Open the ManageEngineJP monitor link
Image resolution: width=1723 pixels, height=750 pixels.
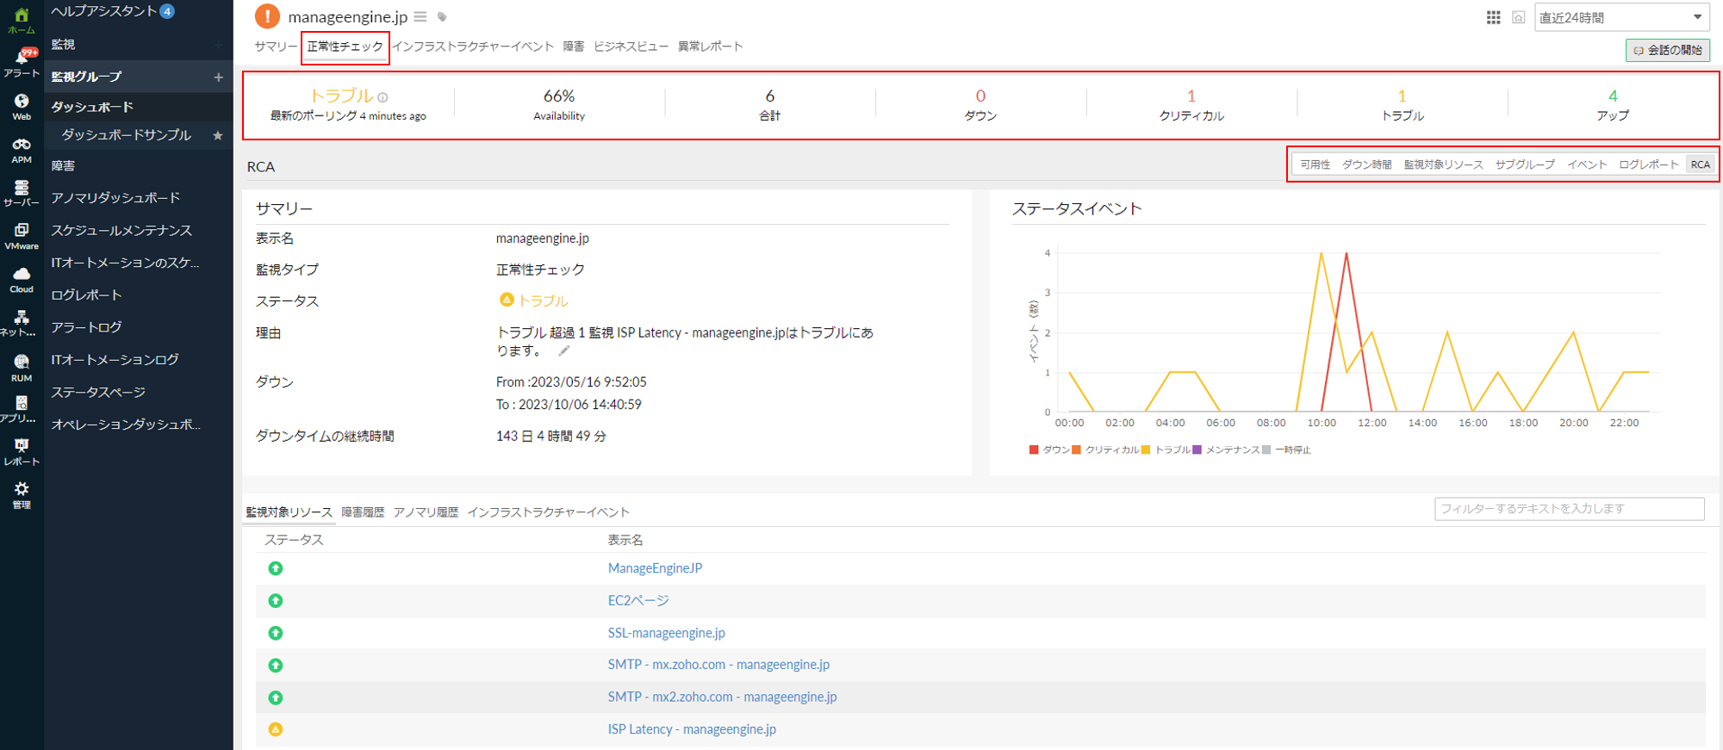(x=655, y=568)
